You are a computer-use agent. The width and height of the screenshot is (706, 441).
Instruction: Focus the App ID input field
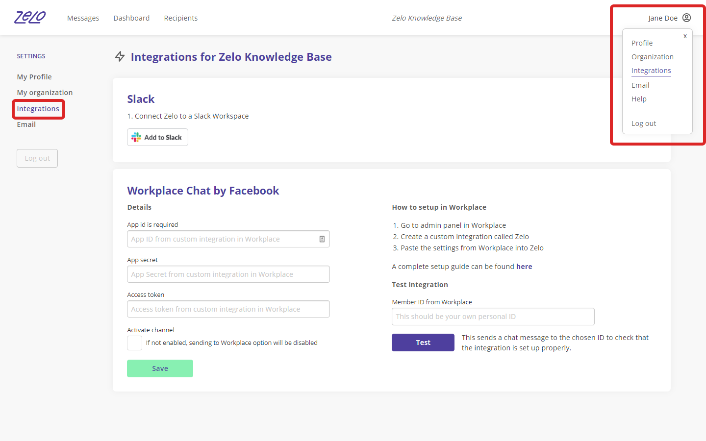click(228, 239)
